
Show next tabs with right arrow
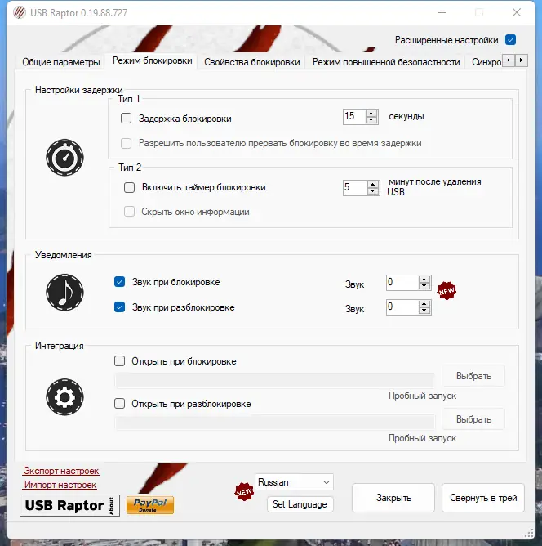pyautogui.click(x=521, y=60)
